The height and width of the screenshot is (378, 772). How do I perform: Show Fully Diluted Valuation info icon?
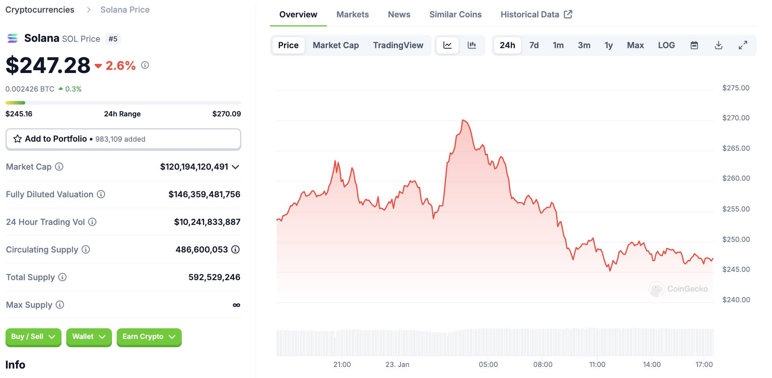point(101,194)
